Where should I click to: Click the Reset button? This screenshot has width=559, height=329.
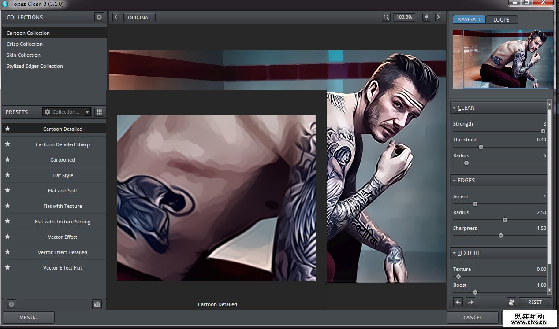(535, 302)
